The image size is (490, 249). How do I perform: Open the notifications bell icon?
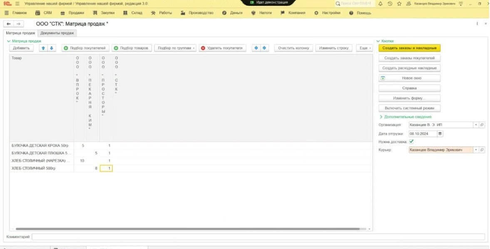point(381,3)
